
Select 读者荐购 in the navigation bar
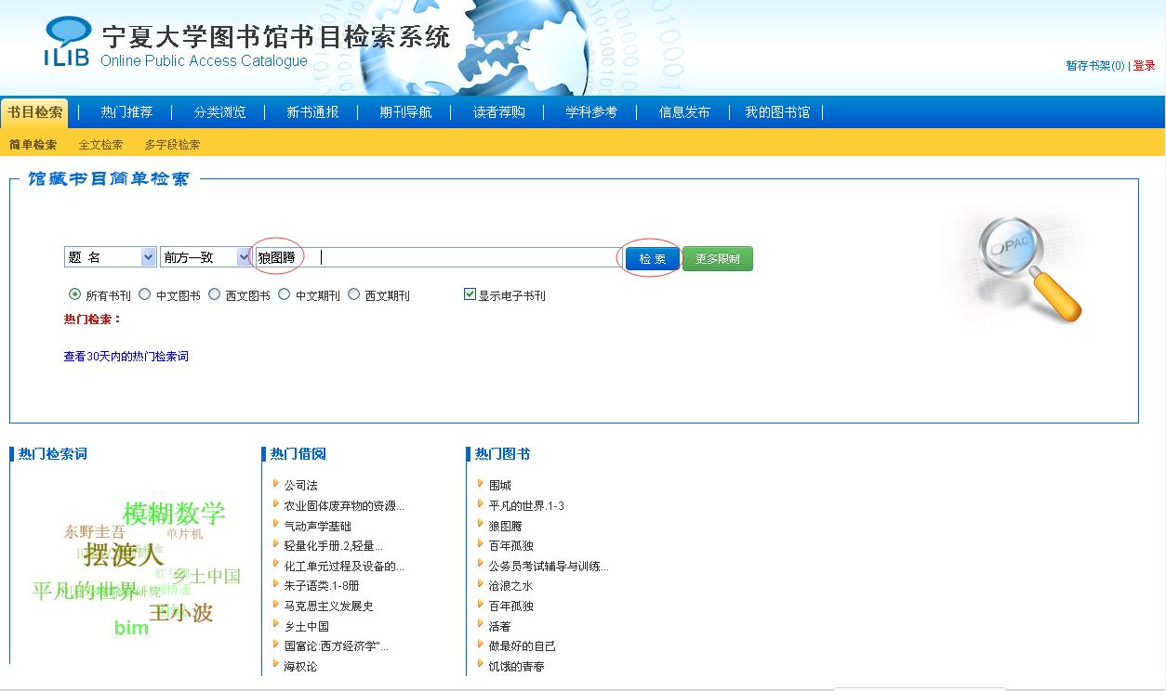tap(498, 112)
